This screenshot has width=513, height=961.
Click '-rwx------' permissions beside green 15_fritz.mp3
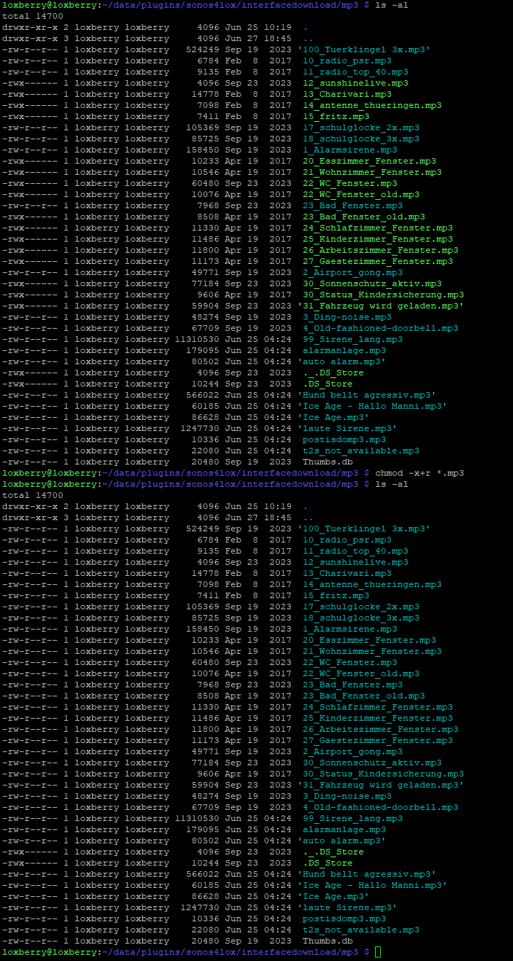click(x=30, y=116)
